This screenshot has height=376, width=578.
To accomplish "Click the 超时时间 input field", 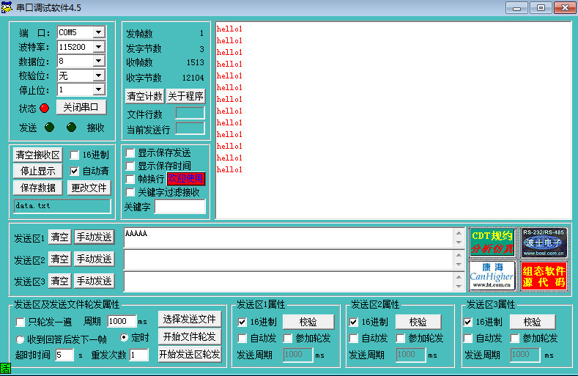I will tap(64, 355).
